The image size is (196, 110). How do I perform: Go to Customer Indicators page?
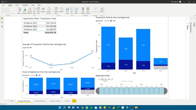[x=55, y=101]
